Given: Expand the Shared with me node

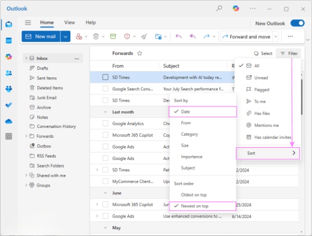Looking at the screenshot, I should click(x=26, y=175).
